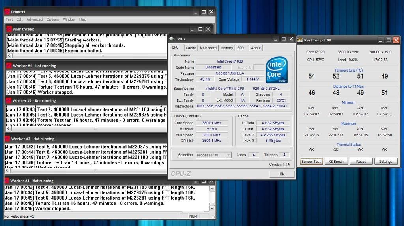This screenshot has width=404, height=226.
Task: Maximize the Prime95 main window
Action: pyautogui.click(x=204, y=12)
